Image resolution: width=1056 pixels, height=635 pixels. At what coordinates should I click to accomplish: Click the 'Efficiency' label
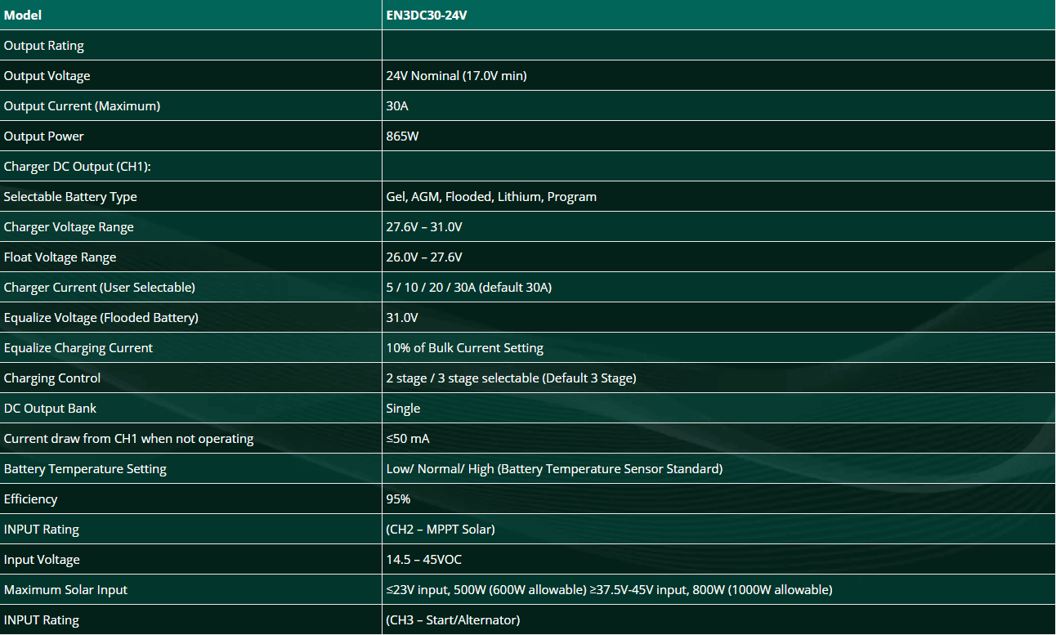coord(31,499)
